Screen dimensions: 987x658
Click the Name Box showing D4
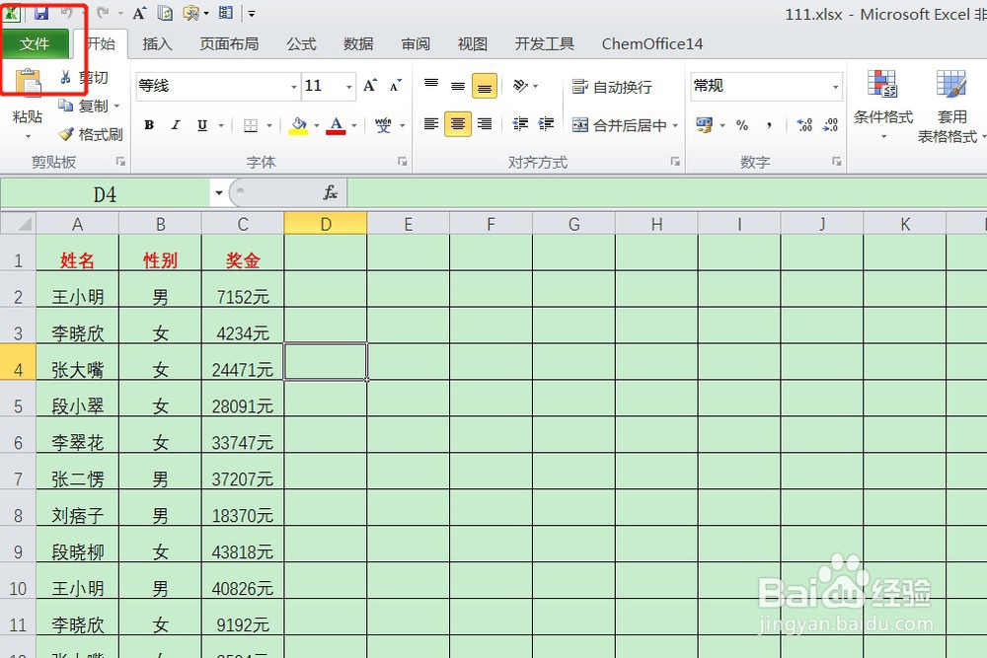106,193
